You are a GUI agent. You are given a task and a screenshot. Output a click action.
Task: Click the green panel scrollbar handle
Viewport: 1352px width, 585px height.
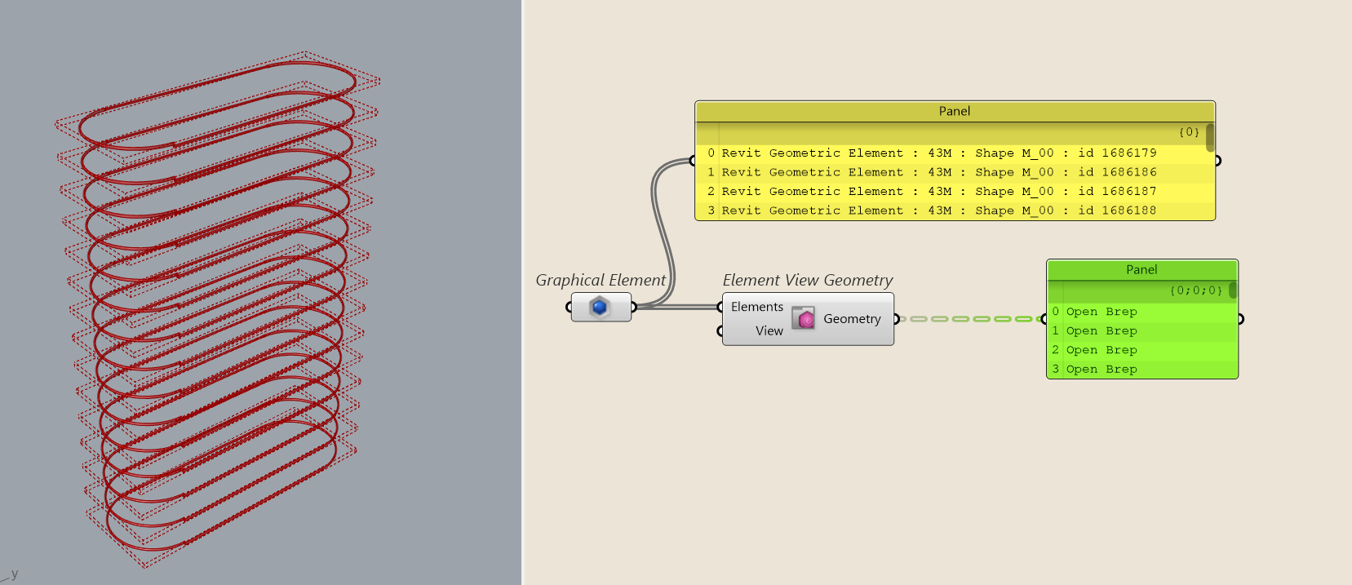1232,290
